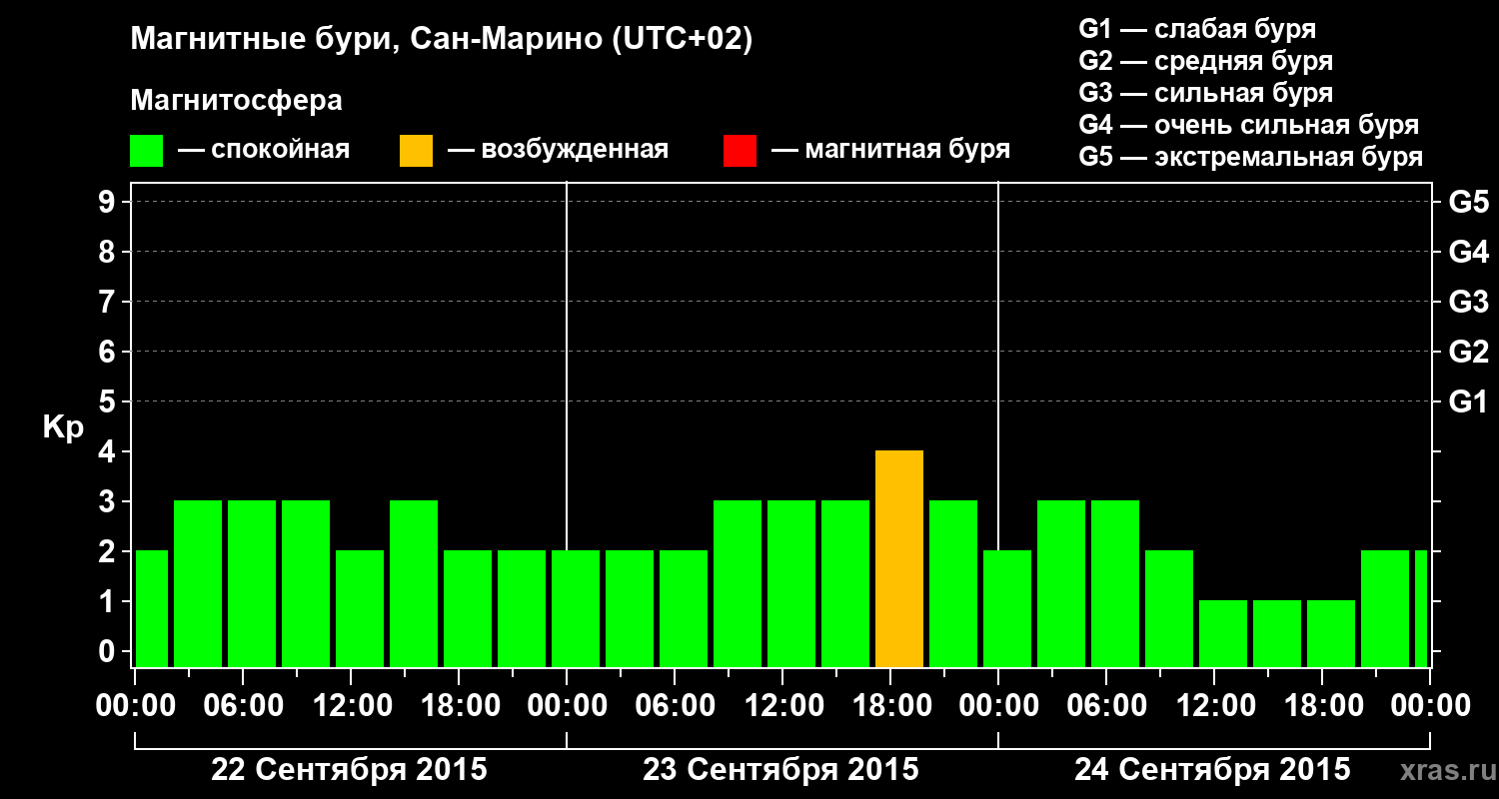Viewport: 1499px width, 799px height.
Task: Select the bar above 06:00 on 22 September
Action: point(252,584)
